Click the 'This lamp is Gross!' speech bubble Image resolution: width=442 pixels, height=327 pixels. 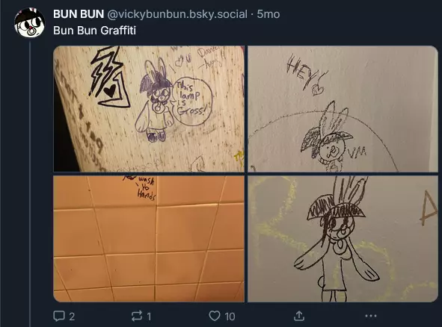point(191,101)
